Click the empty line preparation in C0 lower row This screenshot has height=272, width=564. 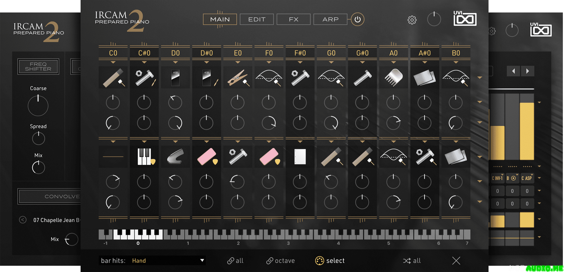point(113,156)
